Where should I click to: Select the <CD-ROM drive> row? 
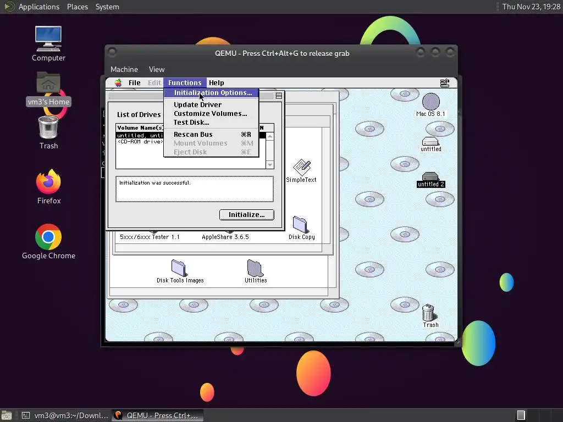191,141
